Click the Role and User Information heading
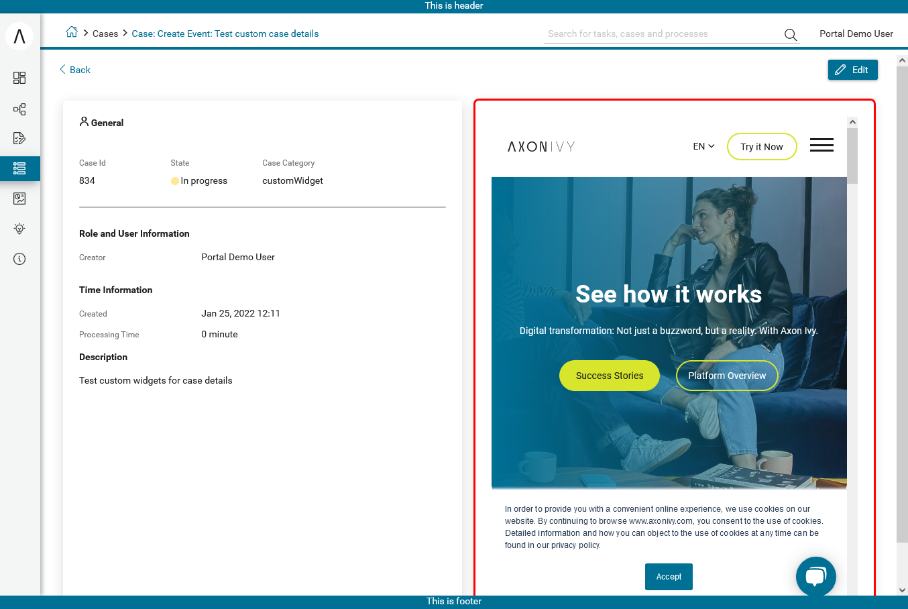 tap(134, 233)
